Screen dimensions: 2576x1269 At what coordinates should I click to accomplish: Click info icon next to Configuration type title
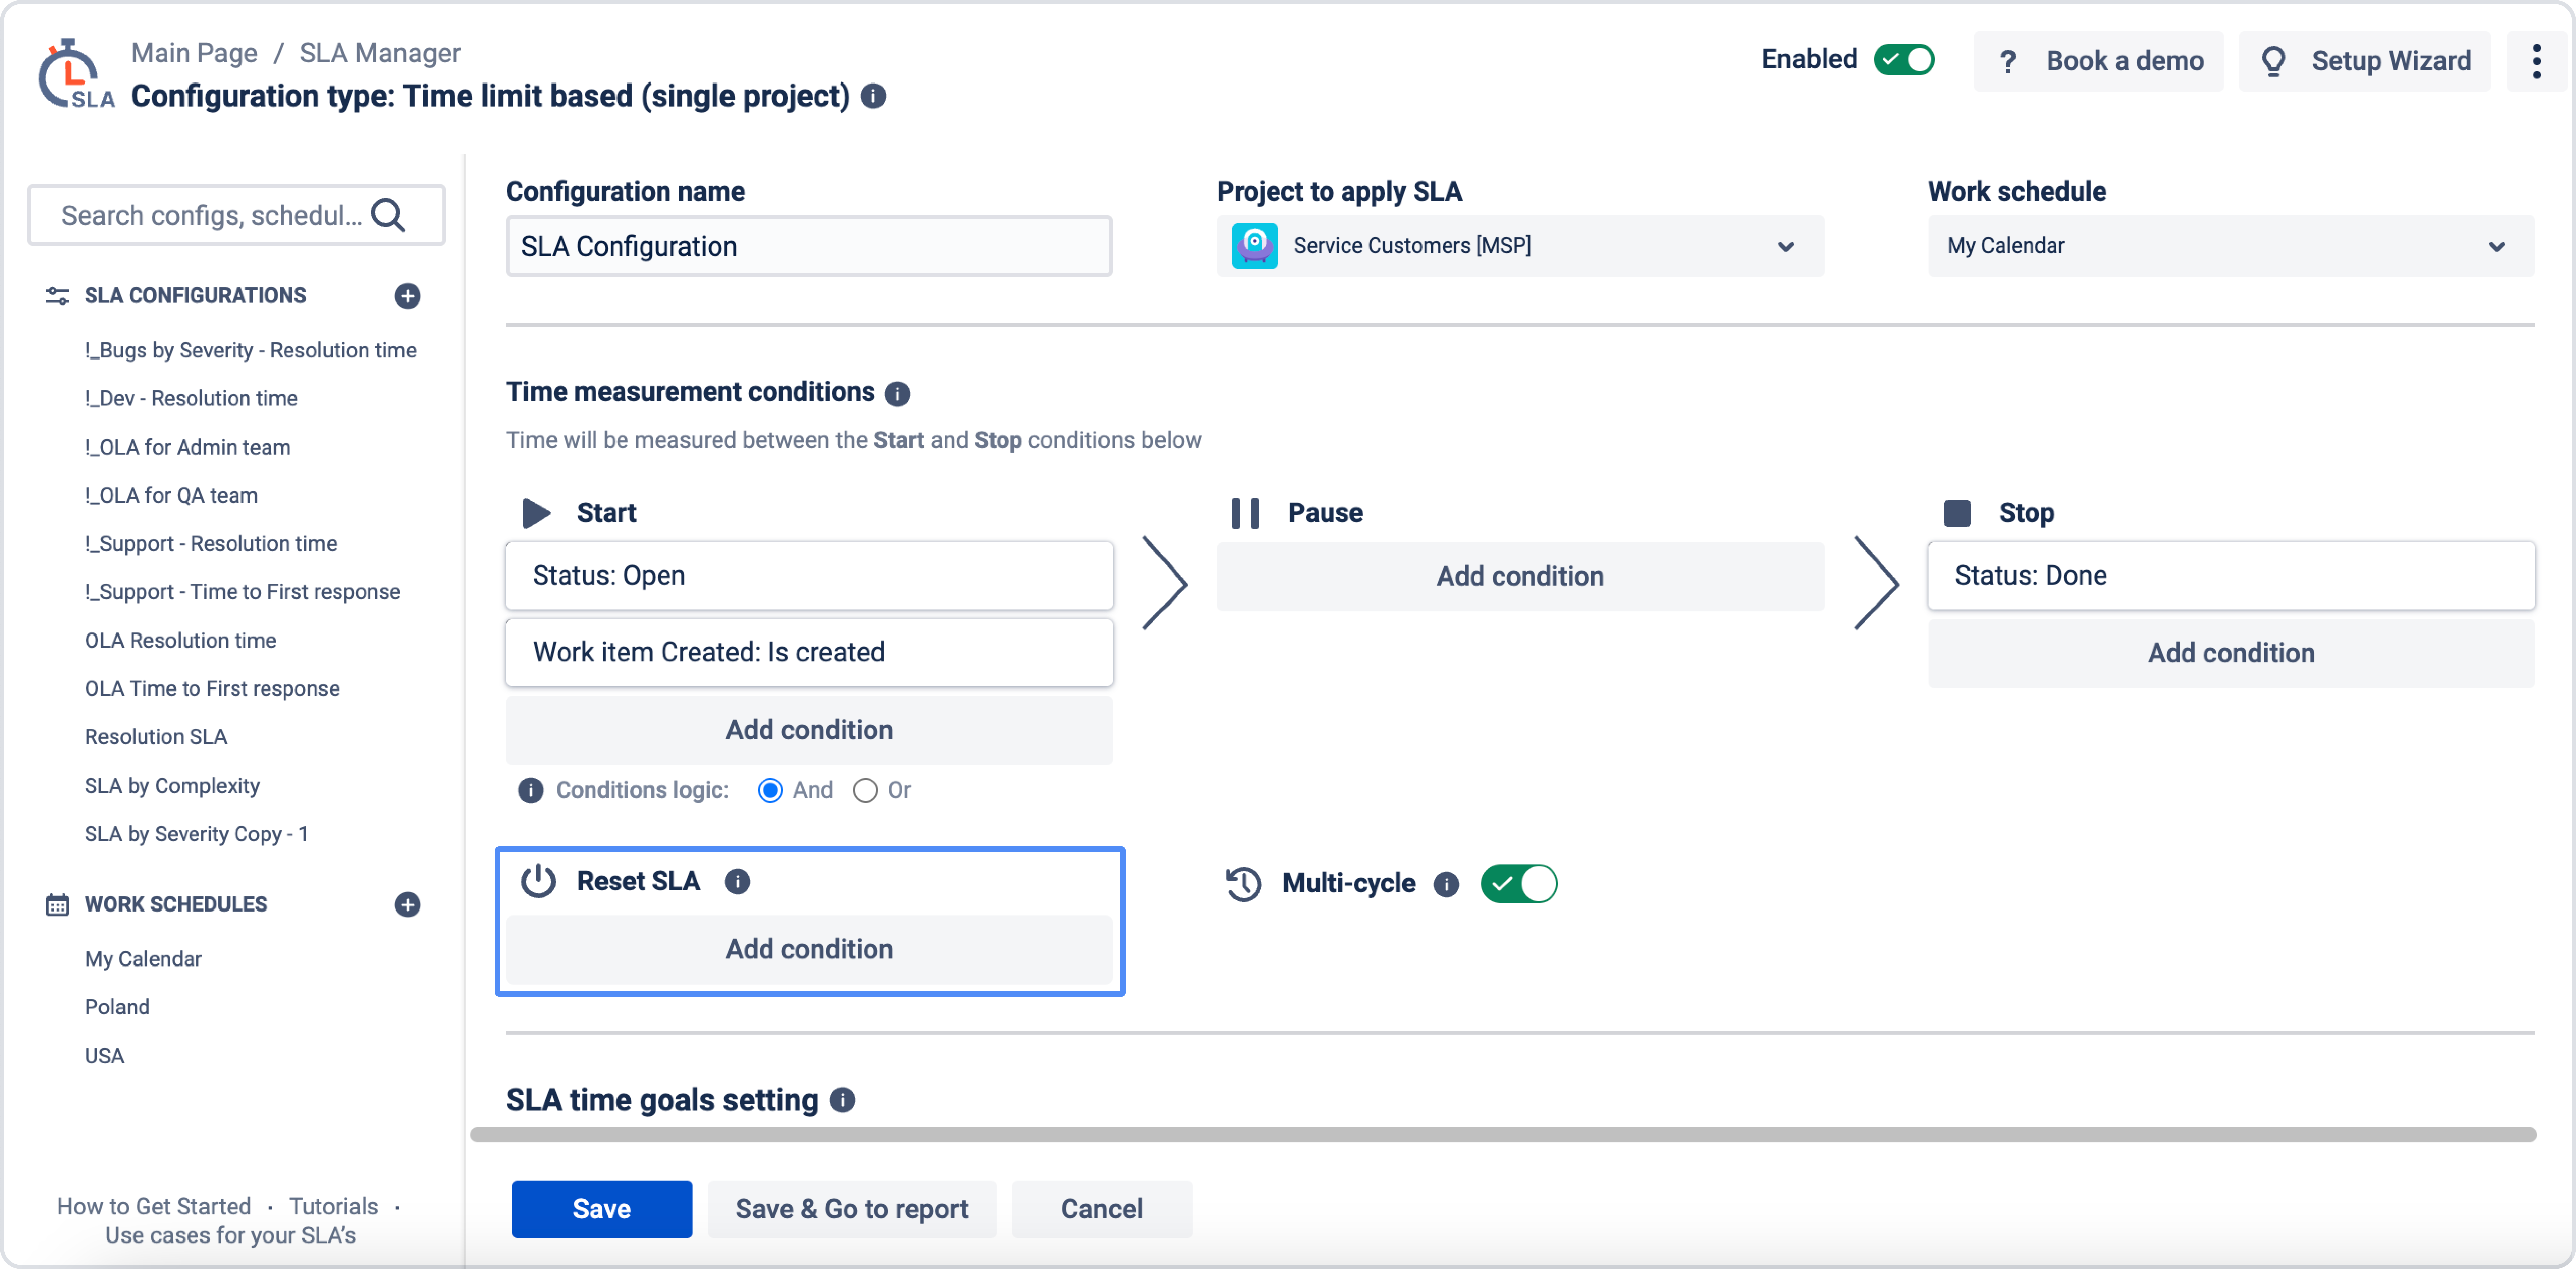873,96
